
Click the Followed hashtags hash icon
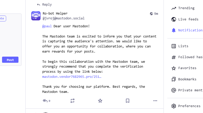click(174, 57)
